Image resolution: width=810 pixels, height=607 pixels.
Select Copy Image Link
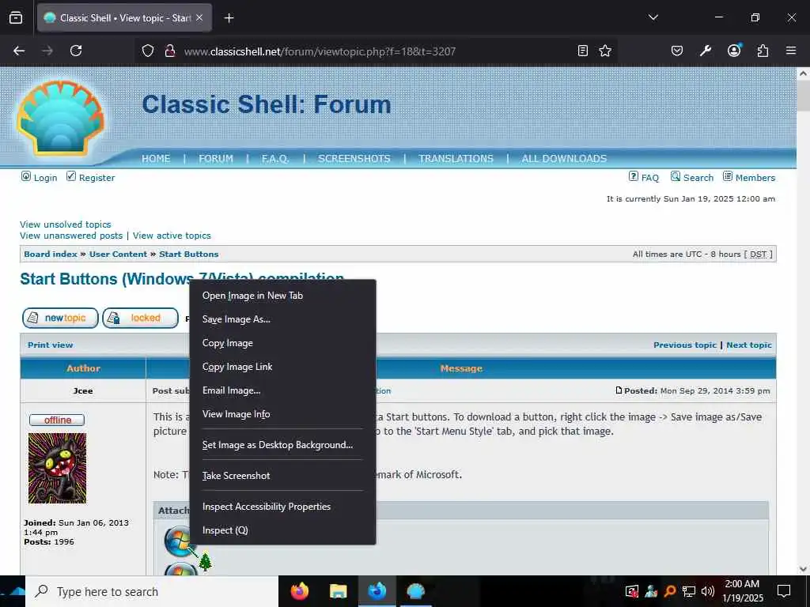click(x=282, y=367)
